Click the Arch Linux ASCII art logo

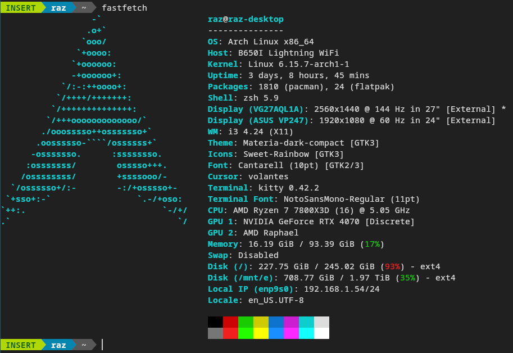click(x=94, y=120)
